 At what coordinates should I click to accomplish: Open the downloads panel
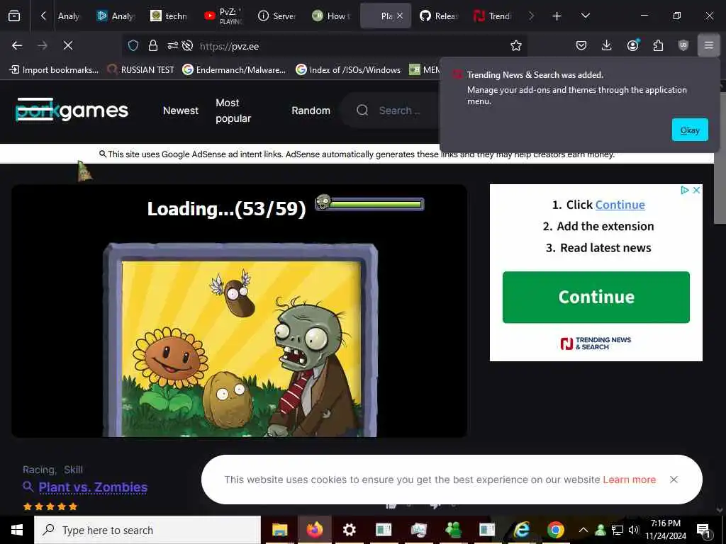pos(607,45)
